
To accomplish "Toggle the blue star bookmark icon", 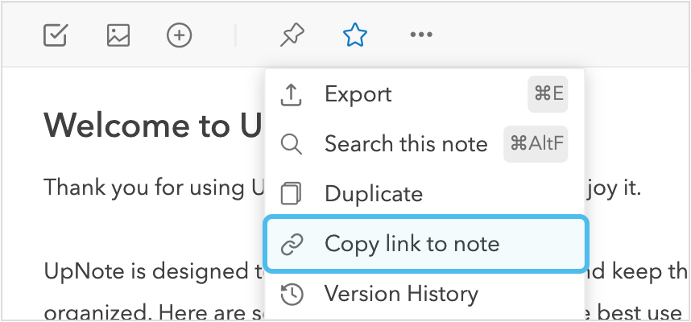I will pos(355,35).
